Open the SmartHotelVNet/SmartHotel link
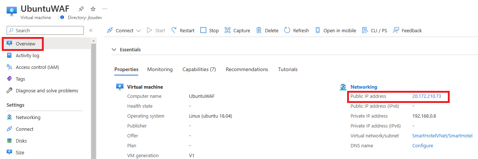Image resolution: width=478 pixels, height=159 pixels. click(x=442, y=136)
